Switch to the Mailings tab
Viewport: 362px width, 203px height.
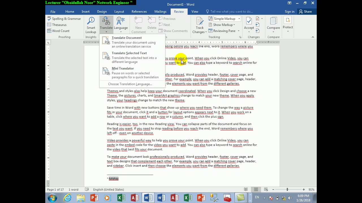(160, 12)
